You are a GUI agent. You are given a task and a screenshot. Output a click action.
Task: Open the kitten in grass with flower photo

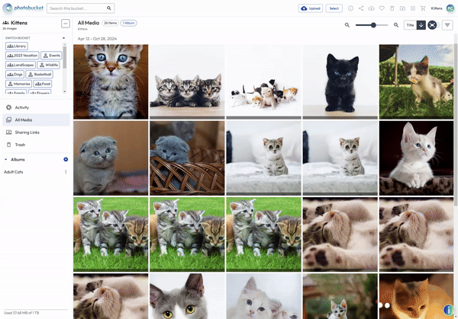coord(416,81)
